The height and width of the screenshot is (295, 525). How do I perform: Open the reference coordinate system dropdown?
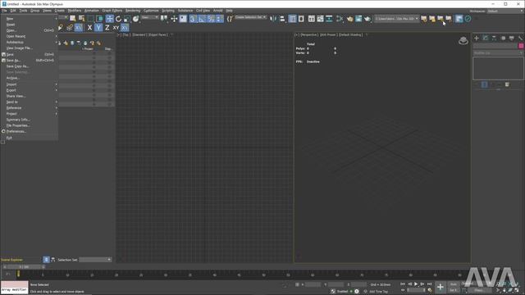[149, 17]
